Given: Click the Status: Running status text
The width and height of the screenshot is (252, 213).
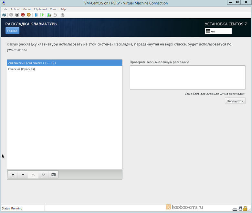Looking at the screenshot, I should coord(12,208).
